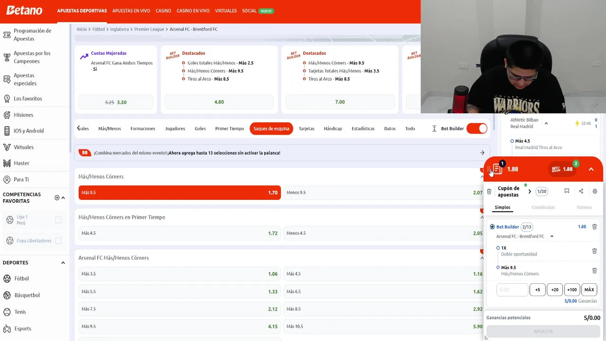The image size is (606, 341).
Task: Open Misiones target icon
Action: click(7, 115)
